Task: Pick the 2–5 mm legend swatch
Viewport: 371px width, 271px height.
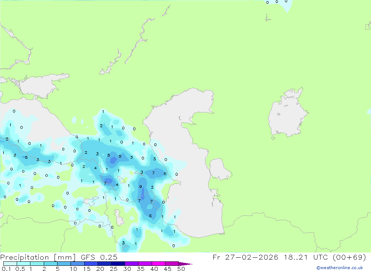Action: (50, 264)
